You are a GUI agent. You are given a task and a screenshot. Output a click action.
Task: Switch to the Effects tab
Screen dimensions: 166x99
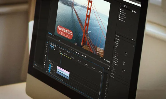125,6
